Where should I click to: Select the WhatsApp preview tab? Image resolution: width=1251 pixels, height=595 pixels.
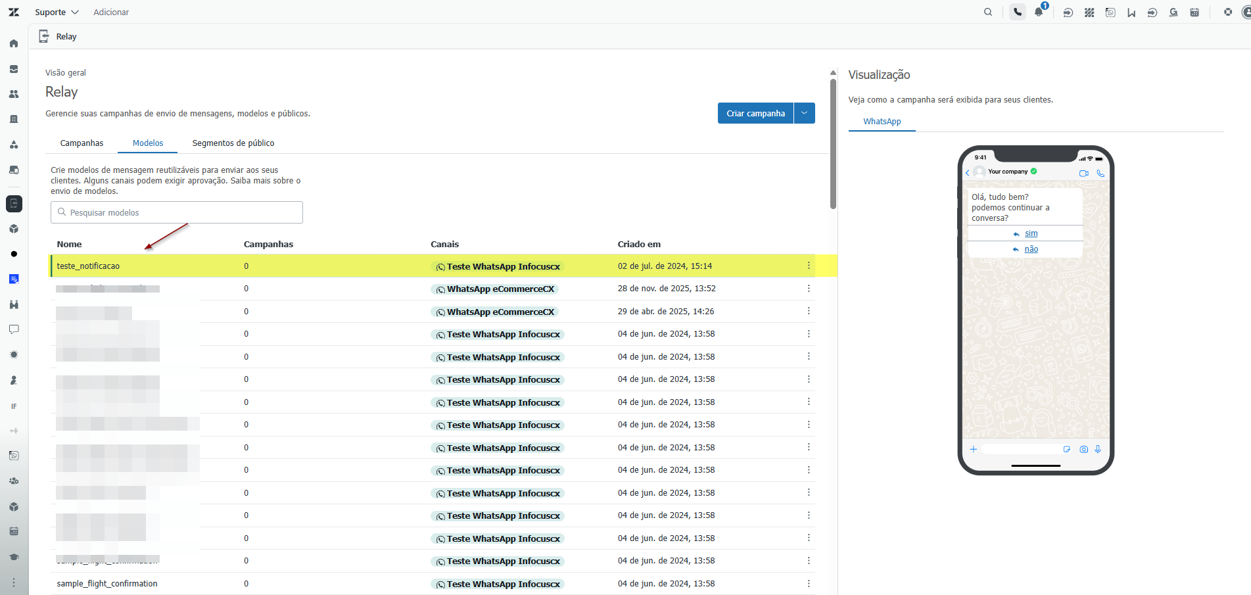(x=882, y=122)
